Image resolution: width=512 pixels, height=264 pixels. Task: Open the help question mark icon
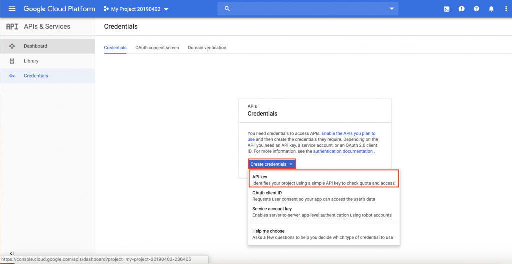(476, 9)
